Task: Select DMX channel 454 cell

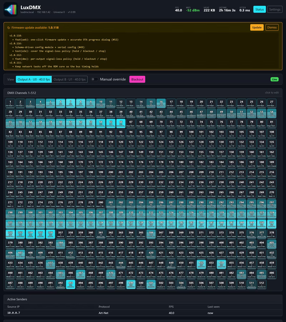Action: (221, 264)
